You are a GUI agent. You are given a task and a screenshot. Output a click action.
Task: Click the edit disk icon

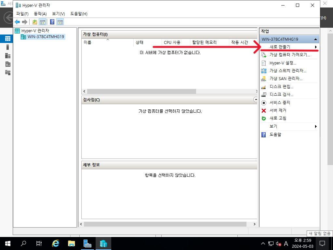264,87
